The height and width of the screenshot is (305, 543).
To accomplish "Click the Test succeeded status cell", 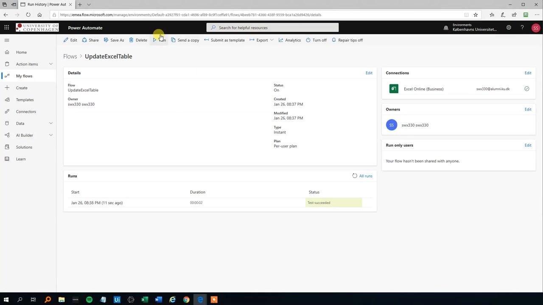I will point(333,203).
